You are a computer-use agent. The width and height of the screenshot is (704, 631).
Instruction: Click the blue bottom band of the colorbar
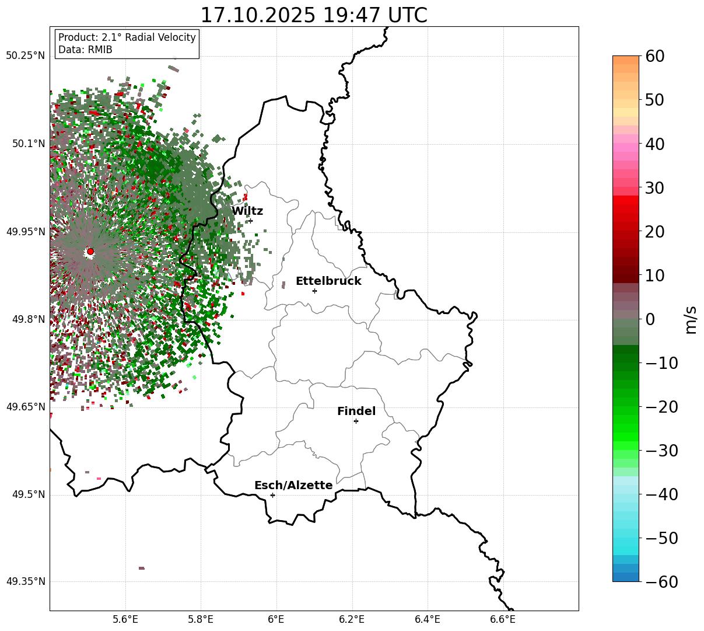point(626,577)
